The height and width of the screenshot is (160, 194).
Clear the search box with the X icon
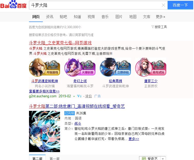point(163,5)
